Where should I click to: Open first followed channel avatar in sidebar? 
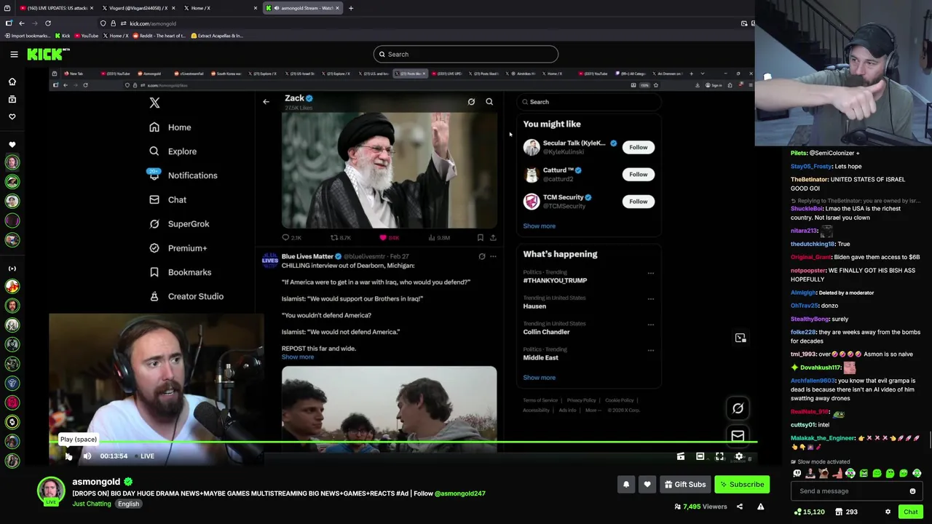pos(12,162)
